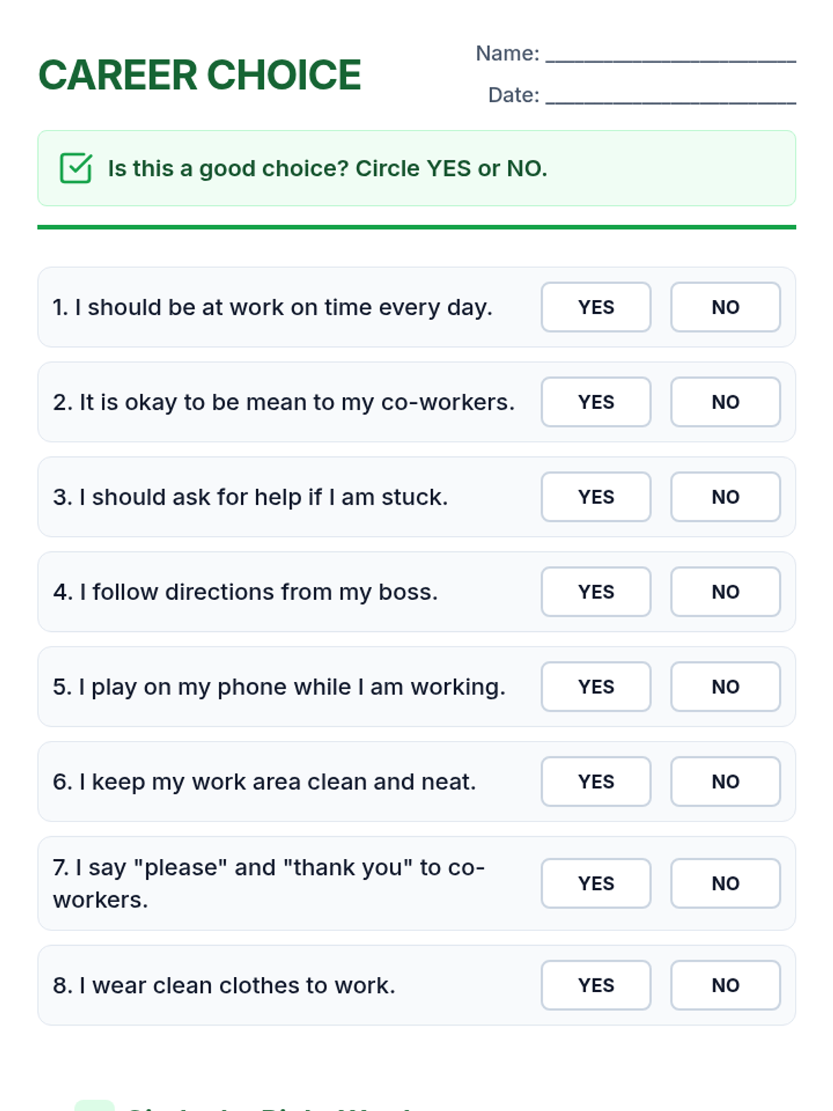Choose YES for keeping work area clean
Screen dimensions: 833x1111
[x=596, y=782]
